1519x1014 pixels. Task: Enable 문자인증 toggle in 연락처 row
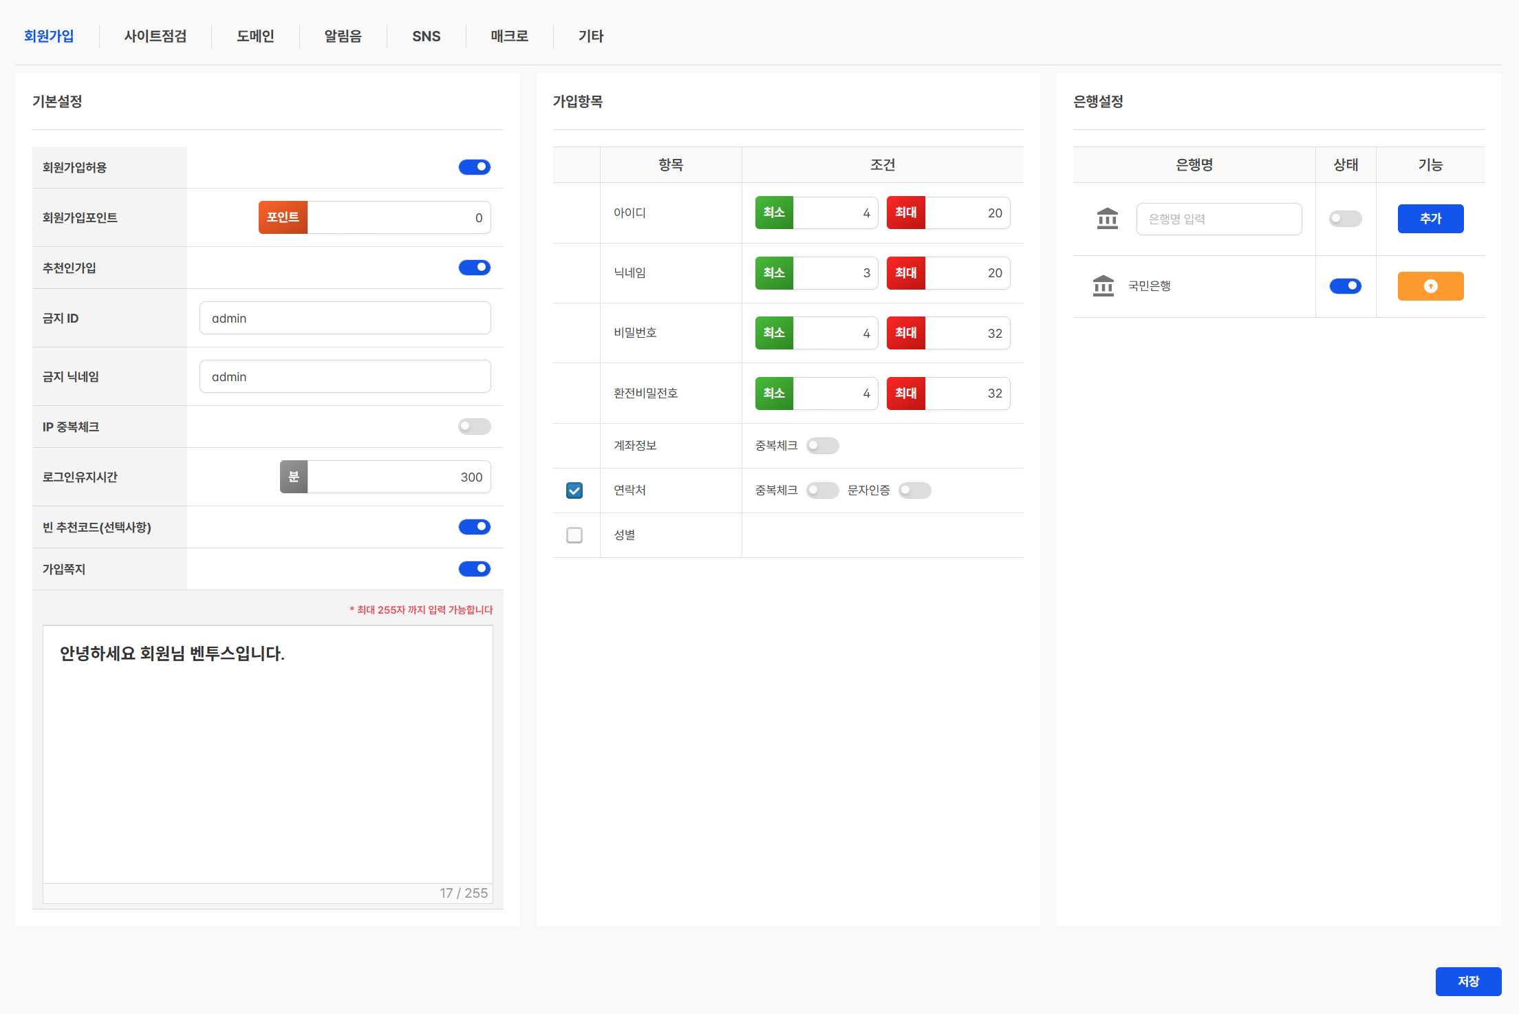[914, 490]
